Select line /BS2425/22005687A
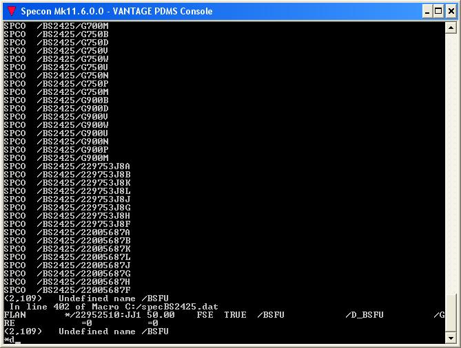The image size is (461, 348). [67, 232]
